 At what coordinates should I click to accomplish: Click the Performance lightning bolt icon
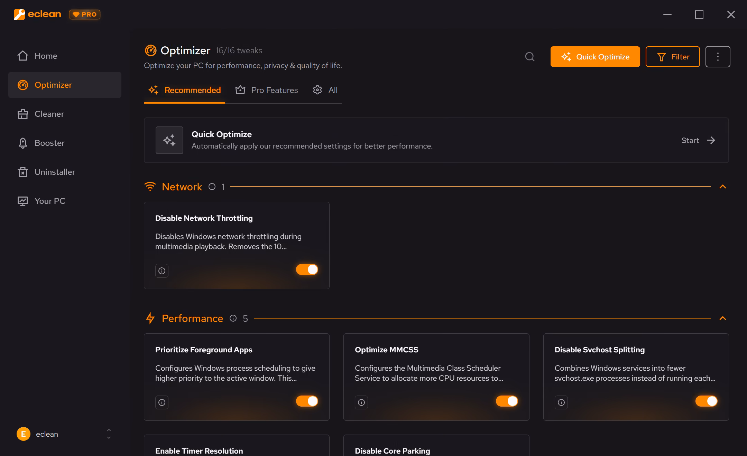pos(150,318)
